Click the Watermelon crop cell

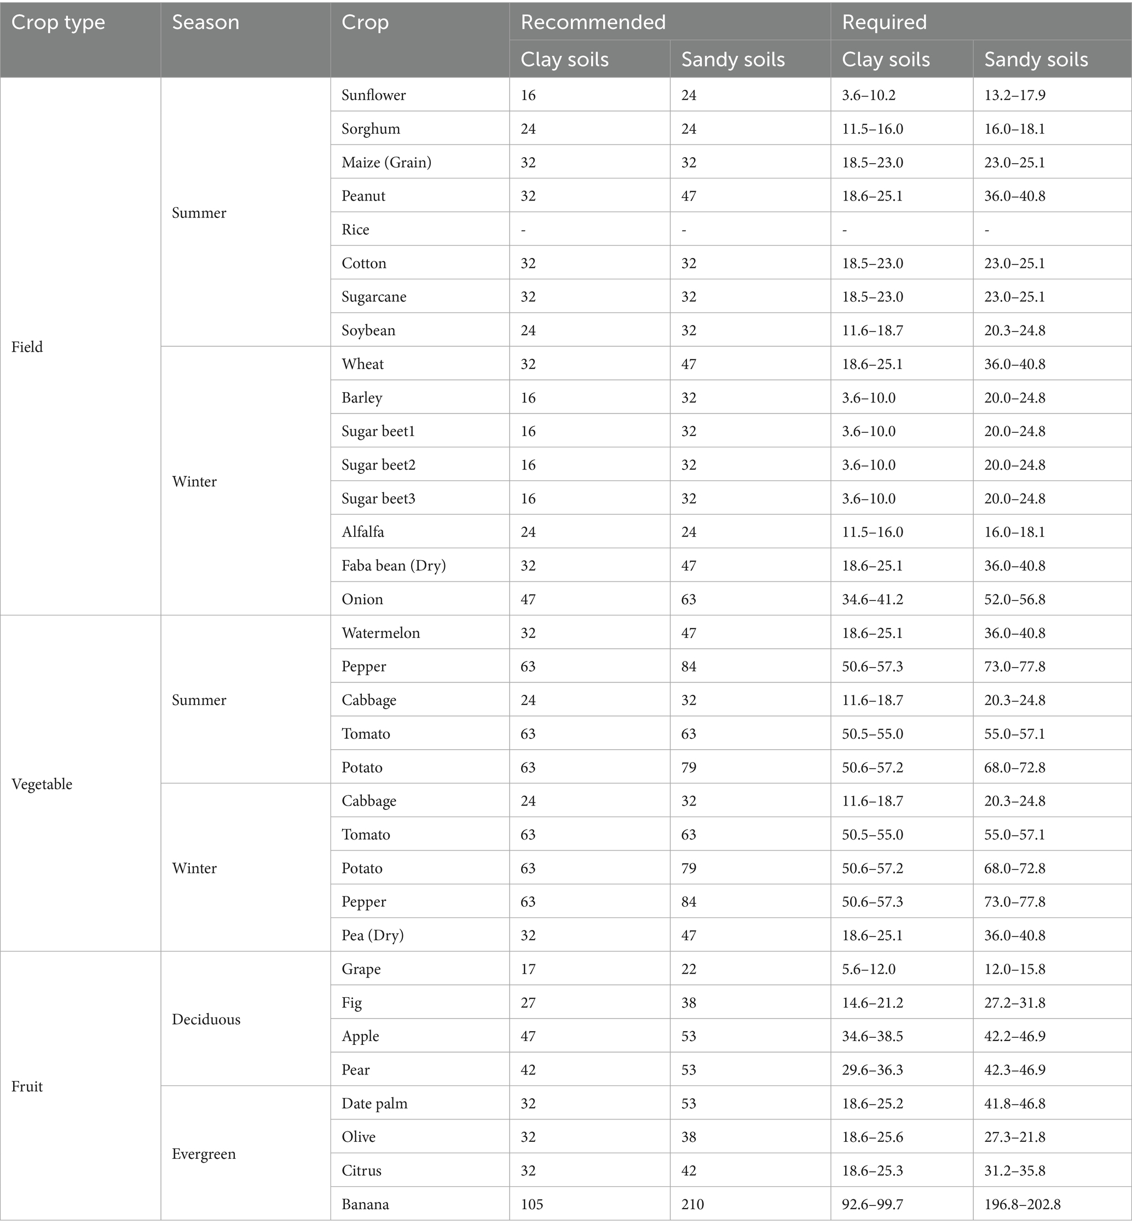click(380, 633)
